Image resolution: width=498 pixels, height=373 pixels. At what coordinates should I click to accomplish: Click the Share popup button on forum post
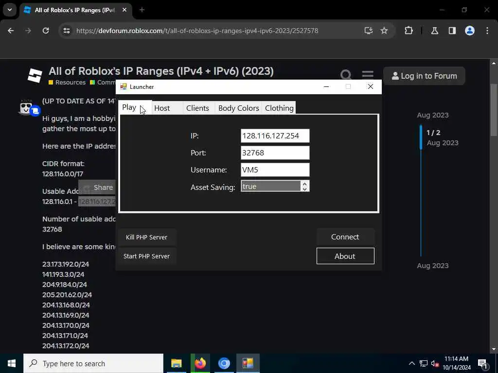tap(98, 187)
